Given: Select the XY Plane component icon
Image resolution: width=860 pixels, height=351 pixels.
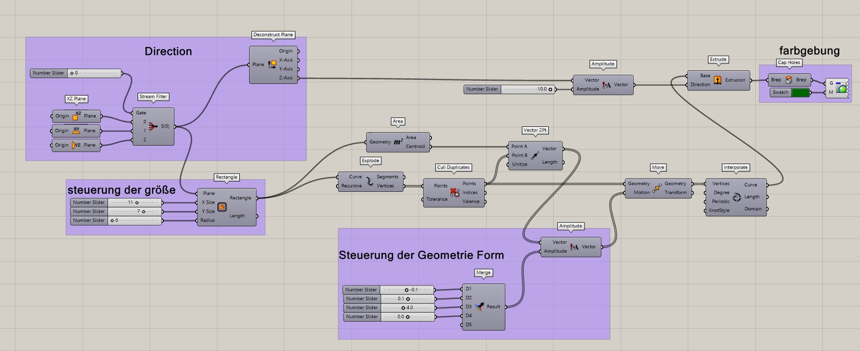Looking at the screenshot, I should tap(76, 131).
